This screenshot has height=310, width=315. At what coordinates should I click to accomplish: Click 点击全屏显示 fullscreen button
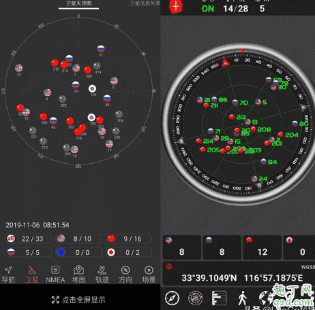[78, 300]
